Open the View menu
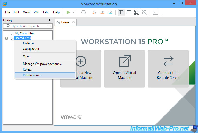Viewport: 198px width, 133px height. click(26, 12)
